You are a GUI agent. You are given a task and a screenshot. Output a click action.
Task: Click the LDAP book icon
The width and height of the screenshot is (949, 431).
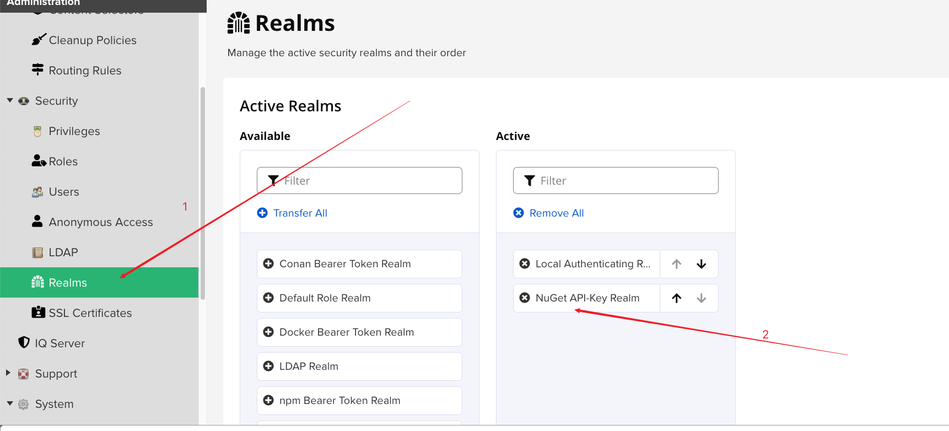point(37,252)
